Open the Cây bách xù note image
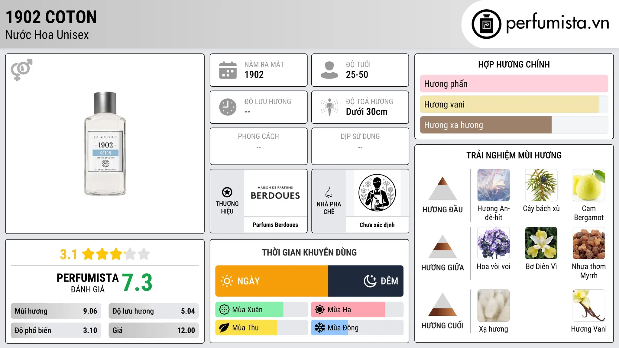Image resolution: width=619 pixels, height=348 pixels. (x=541, y=185)
